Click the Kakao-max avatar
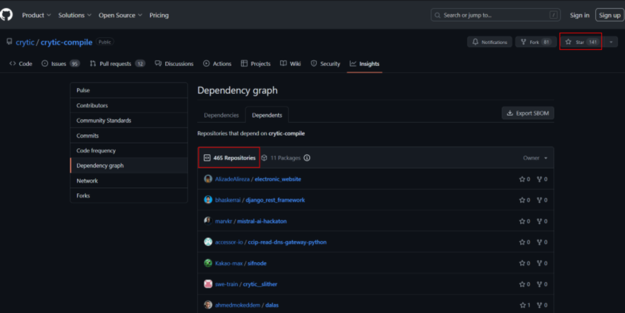Image resolution: width=625 pixels, height=313 pixels. 208,263
